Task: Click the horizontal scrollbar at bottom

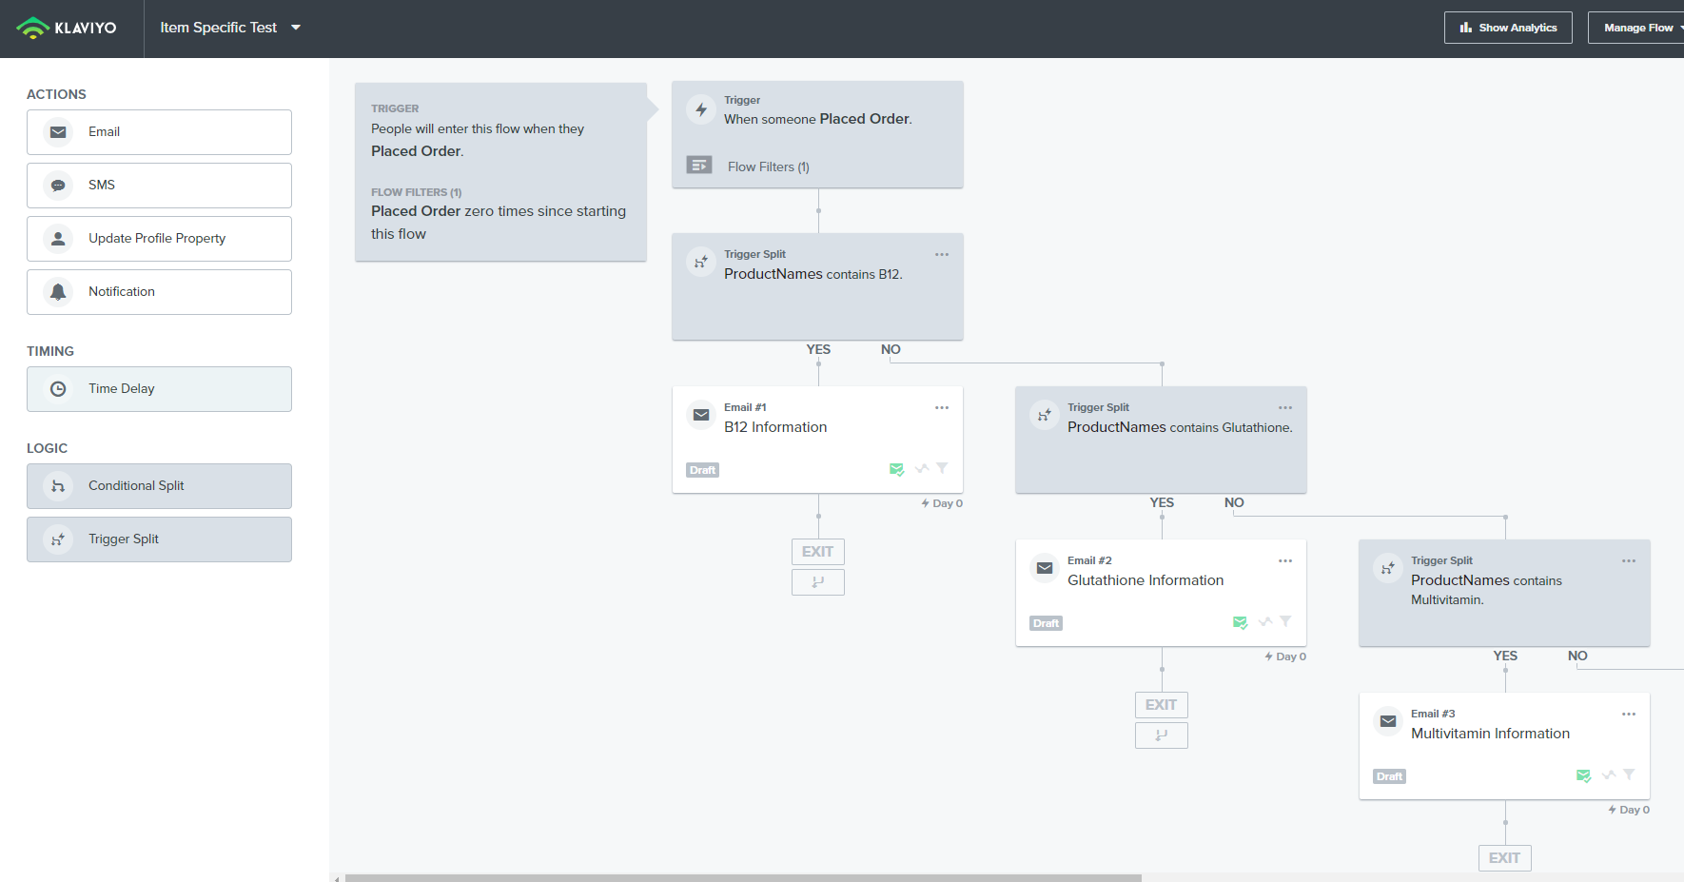Action: (743, 877)
